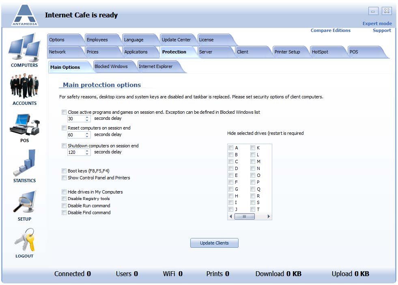Decrease the 120 seconds delay value

[x=87, y=154]
